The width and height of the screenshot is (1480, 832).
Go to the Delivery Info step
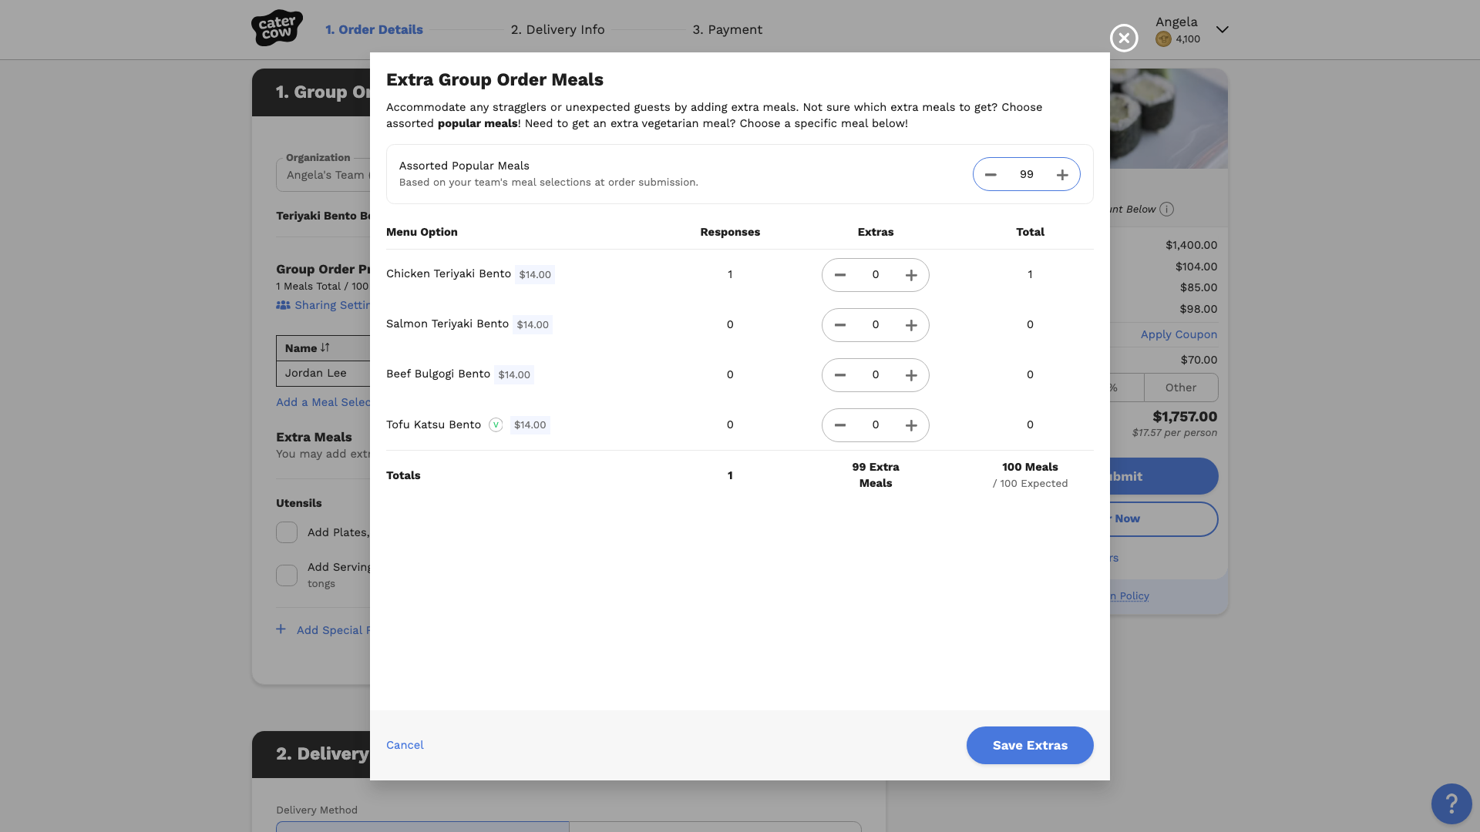[x=557, y=29]
